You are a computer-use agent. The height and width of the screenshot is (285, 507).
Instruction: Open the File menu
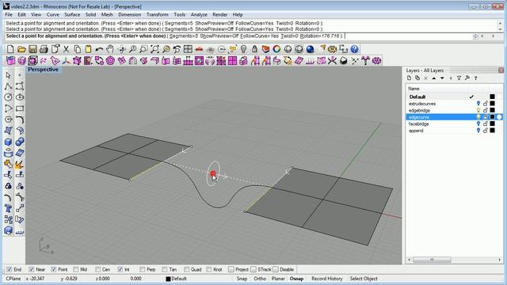[x=9, y=14]
